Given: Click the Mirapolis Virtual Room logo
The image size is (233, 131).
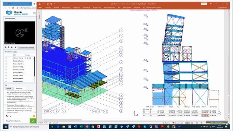Looking at the screenshot, I should point(17,13).
